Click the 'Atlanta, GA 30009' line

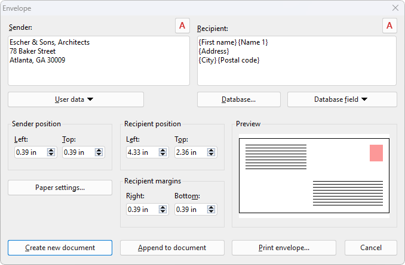(x=38, y=60)
